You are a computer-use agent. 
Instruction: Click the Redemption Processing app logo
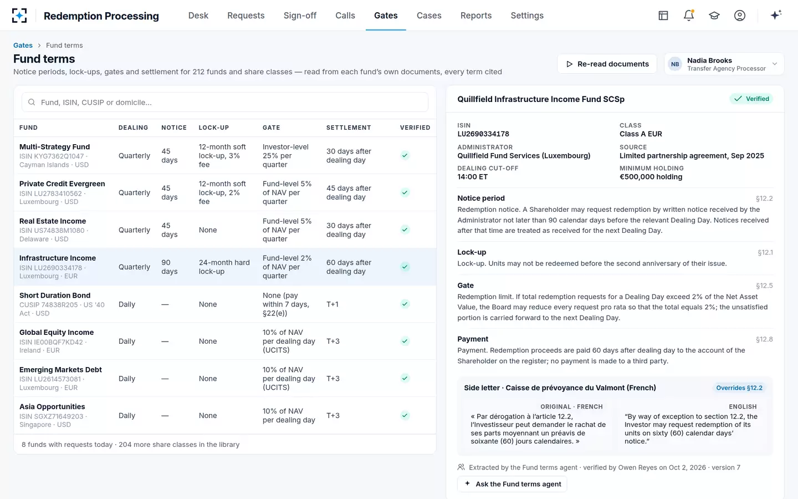[x=19, y=16]
